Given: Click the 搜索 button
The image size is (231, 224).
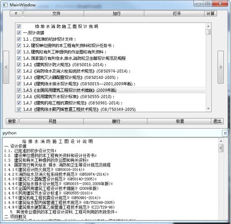Looking at the screenshot, I should point(12,121).
